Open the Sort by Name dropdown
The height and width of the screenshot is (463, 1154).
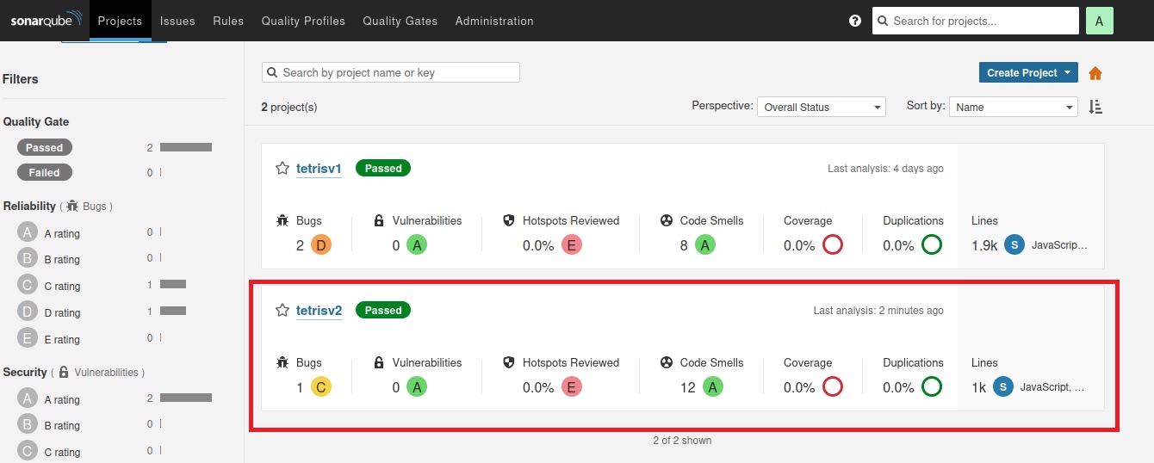click(x=1013, y=107)
